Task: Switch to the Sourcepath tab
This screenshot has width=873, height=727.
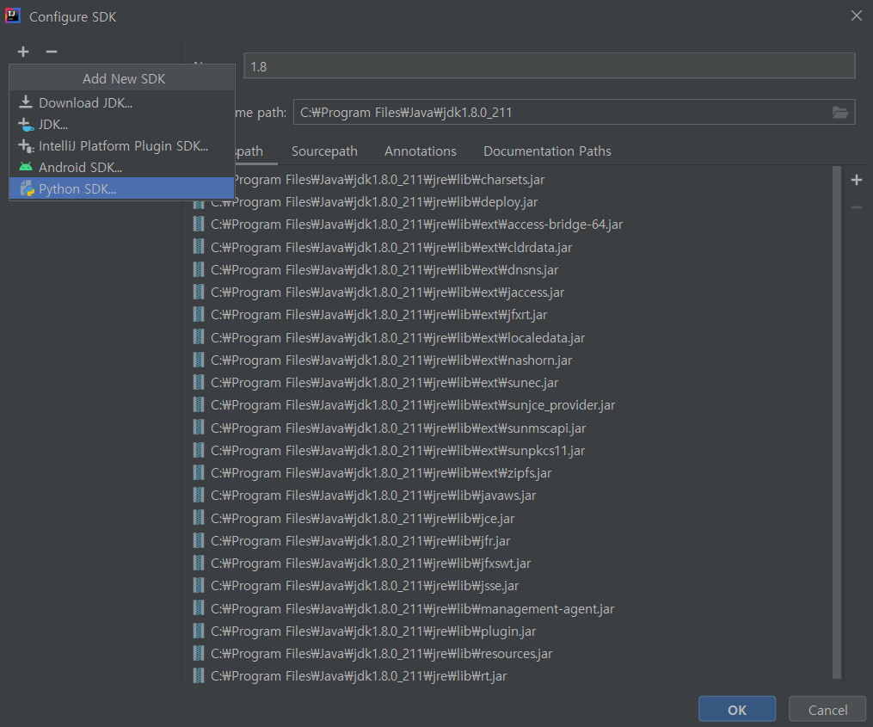Action: [324, 151]
